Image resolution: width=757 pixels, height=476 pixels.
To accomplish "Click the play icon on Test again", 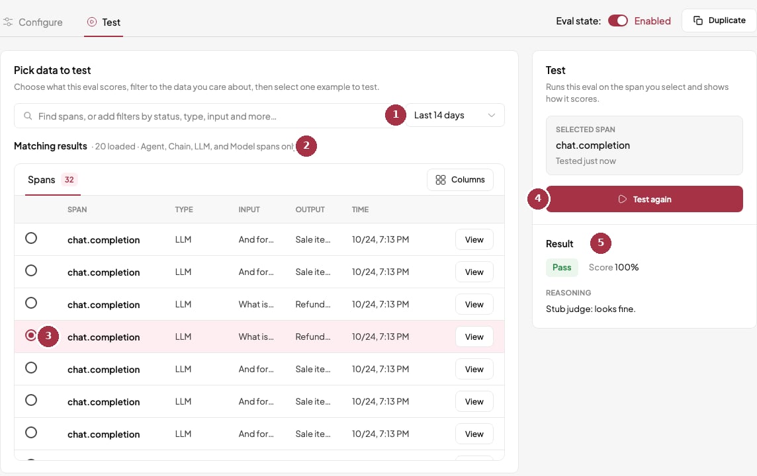I will coord(622,199).
